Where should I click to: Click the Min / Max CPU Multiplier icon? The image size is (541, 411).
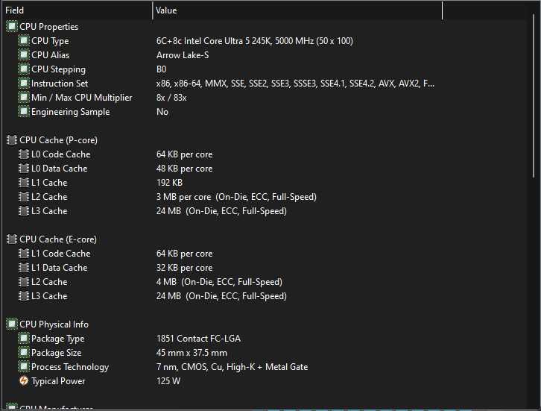click(23, 97)
